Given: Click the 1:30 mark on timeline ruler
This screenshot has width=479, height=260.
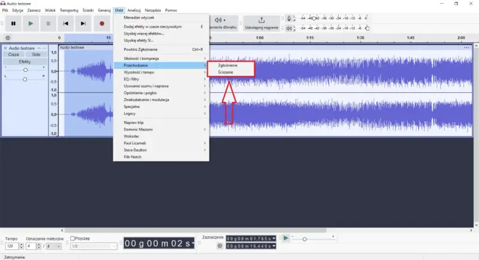Looking at the screenshot, I should [360, 38].
